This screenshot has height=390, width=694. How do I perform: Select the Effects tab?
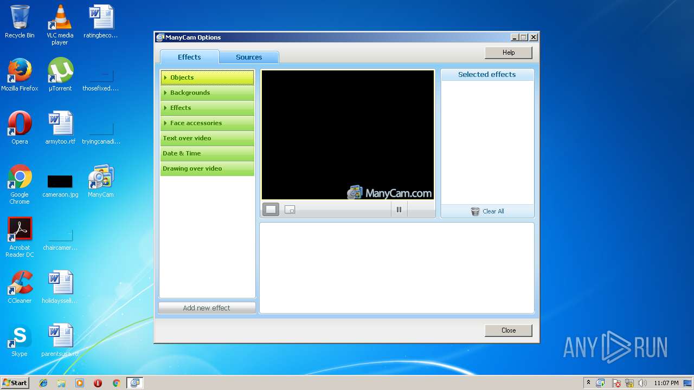click(x=189, y=57)
